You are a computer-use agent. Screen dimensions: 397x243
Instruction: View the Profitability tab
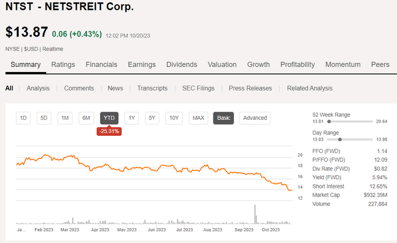[x=298, y=65]
